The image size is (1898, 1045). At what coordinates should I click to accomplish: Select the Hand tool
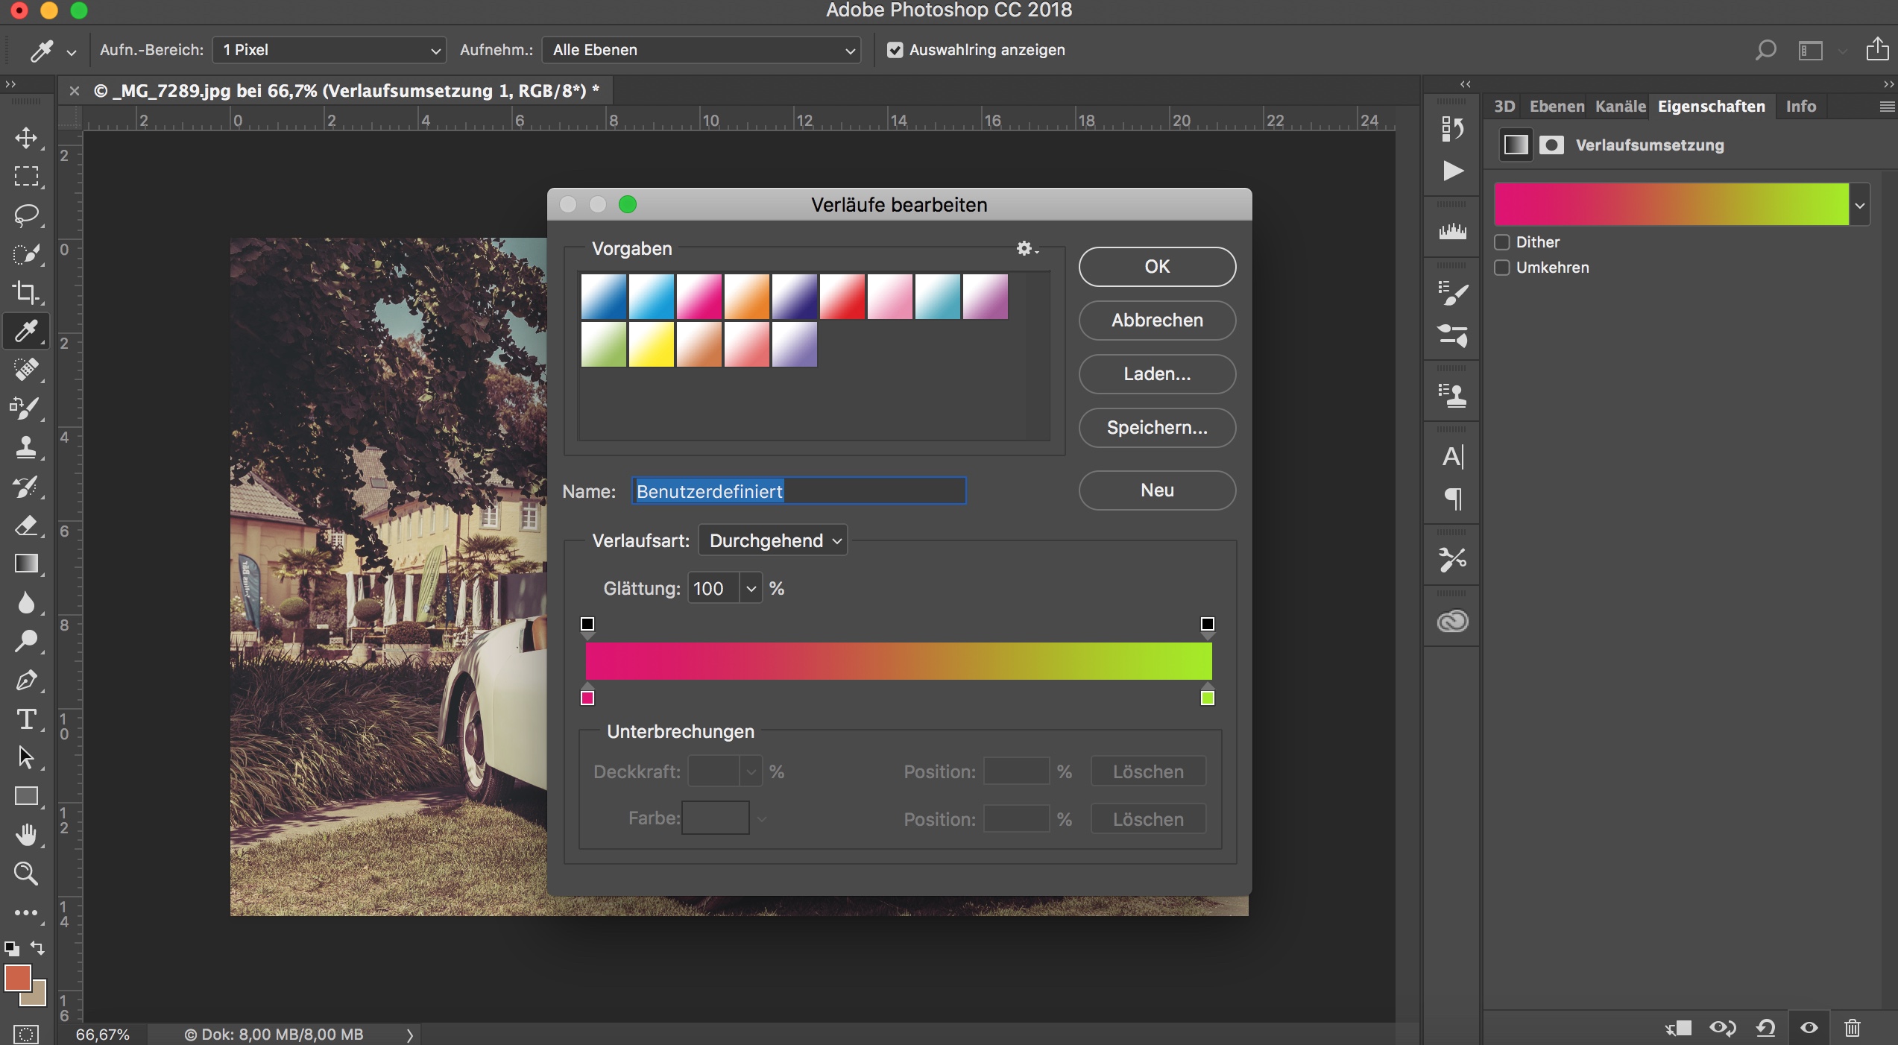(x=26, y=835)
